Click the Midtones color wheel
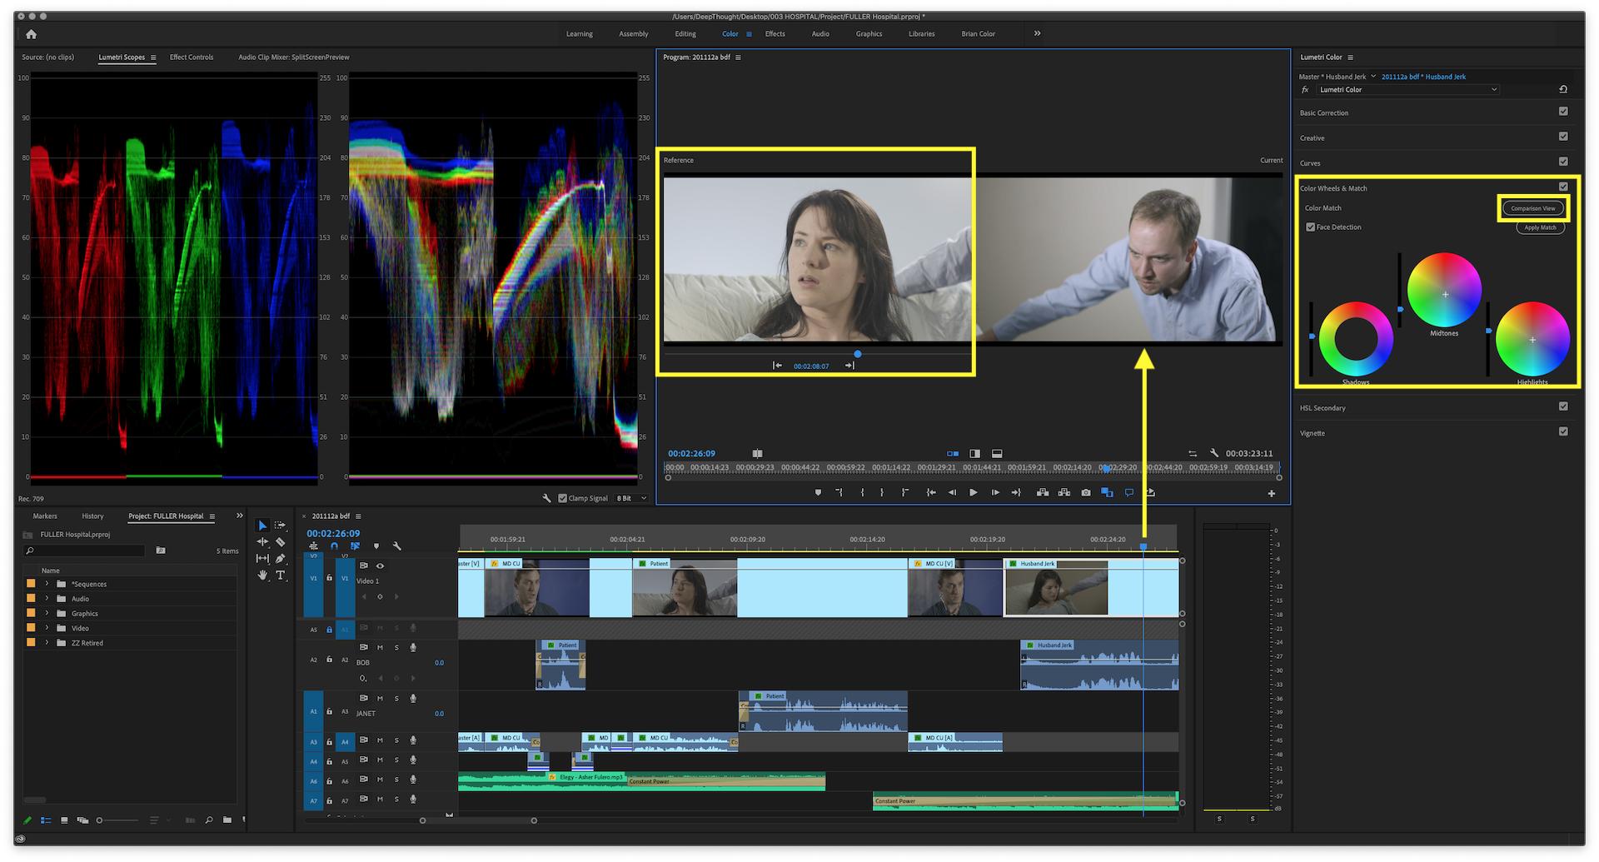 [1444, 290]
